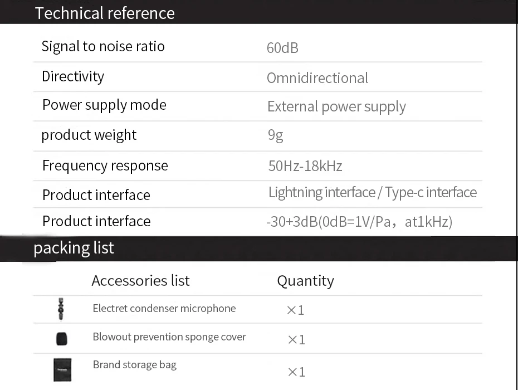Select the Frequency response label
518x390 pixels.
coord(105,165)
